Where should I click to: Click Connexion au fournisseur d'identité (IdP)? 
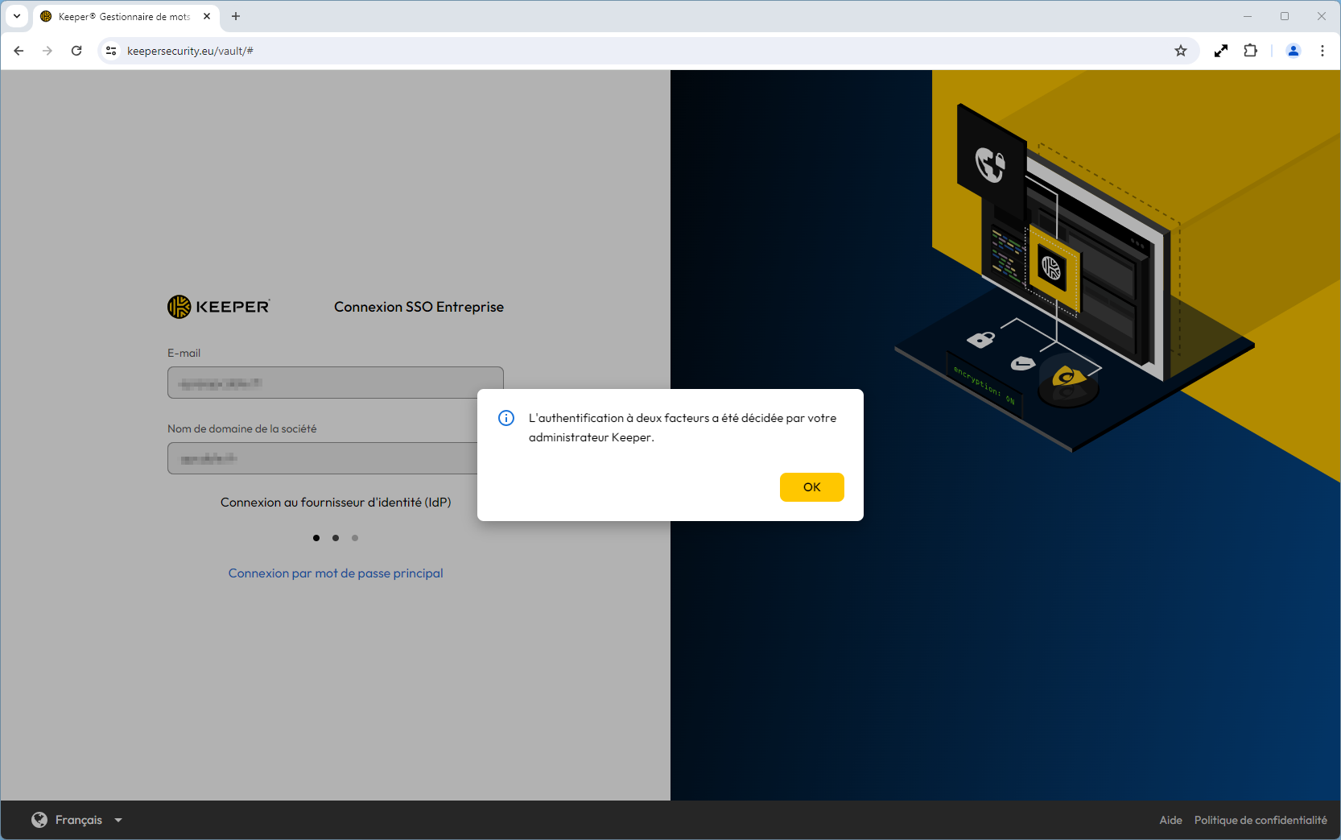(x=336, y=503)
